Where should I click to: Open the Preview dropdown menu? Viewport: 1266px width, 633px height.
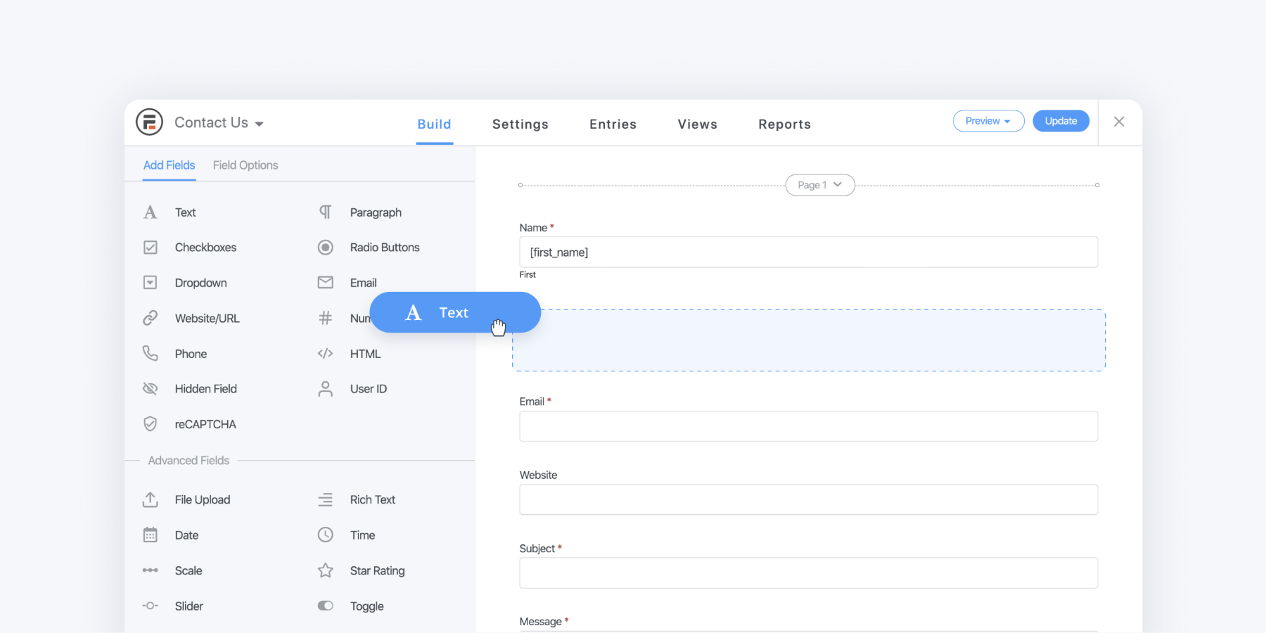(x=988, y=121)
